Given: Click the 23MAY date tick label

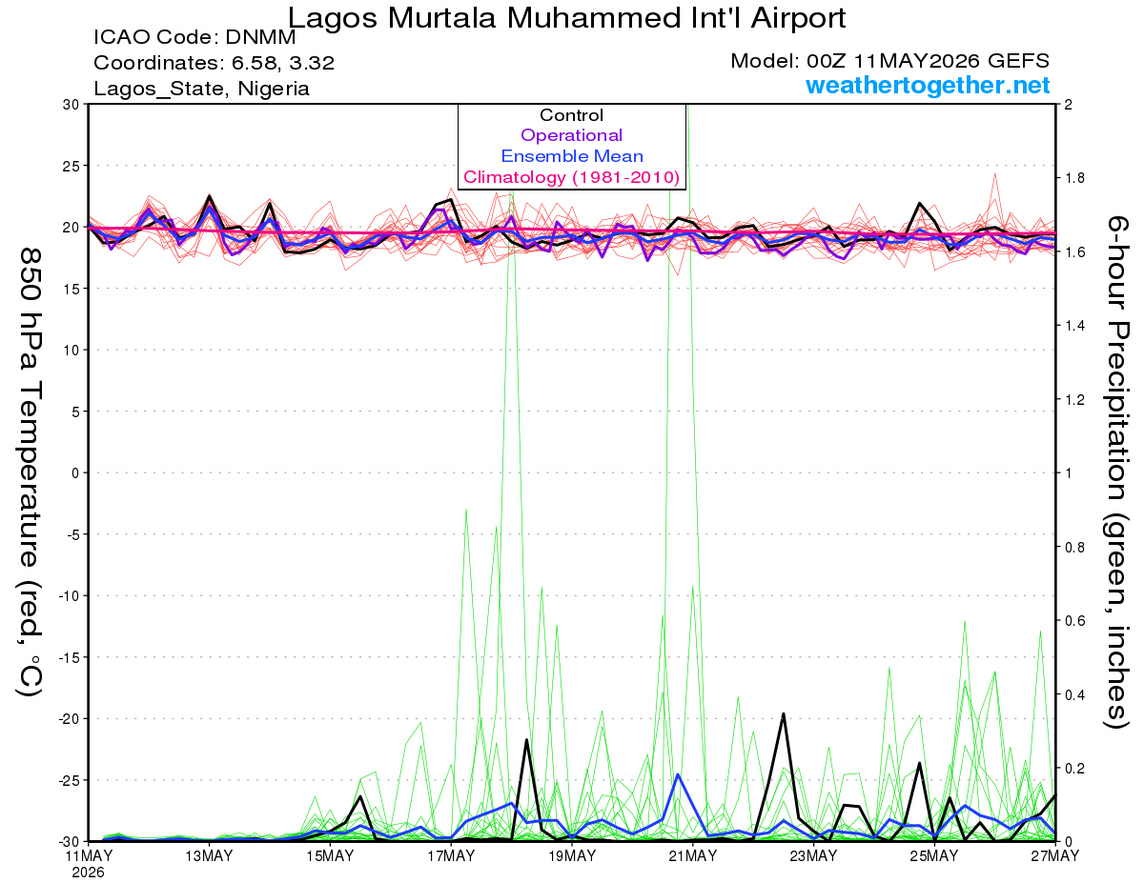Looking at the screenshot, I should (813, 855).
